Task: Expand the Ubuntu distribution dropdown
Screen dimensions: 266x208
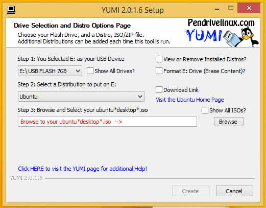Action: tap(81, 97)
